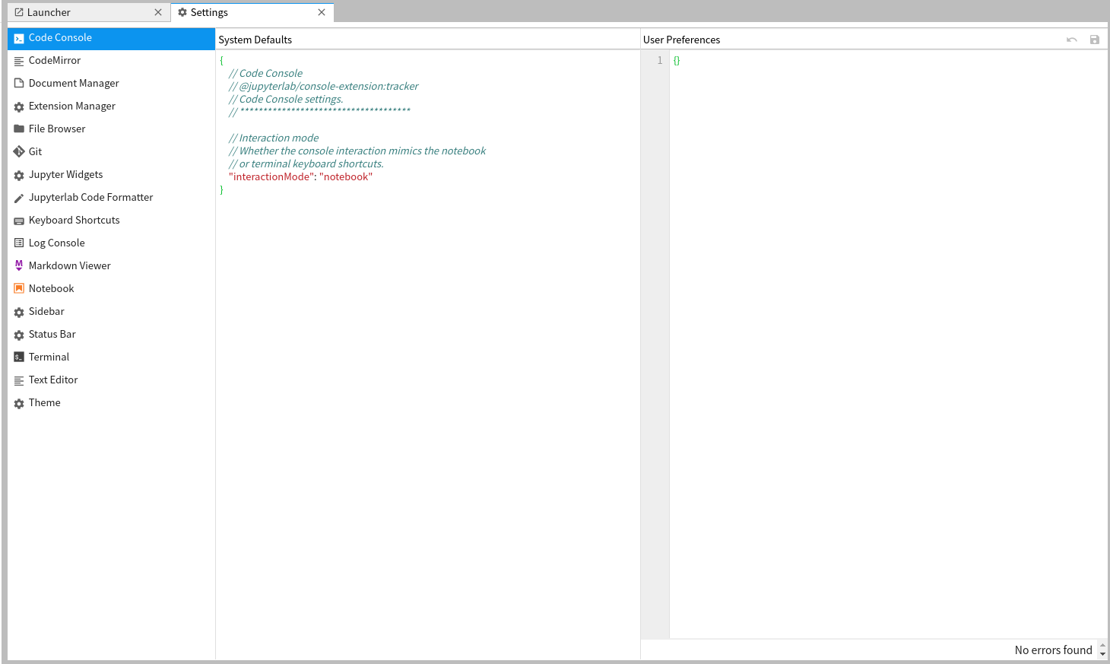Screen dimensions: 1110x664
Task: Open Keyboard Shortcuts settings
Action: click(x=111, y=221)
